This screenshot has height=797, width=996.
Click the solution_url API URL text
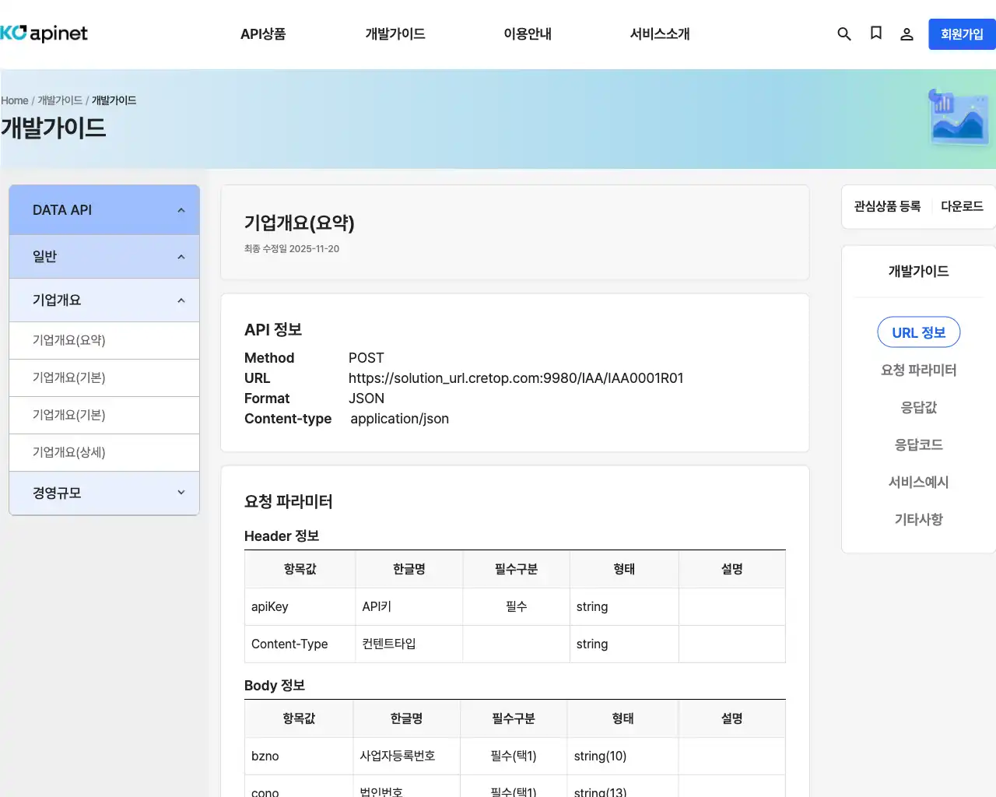click(516, 378)
